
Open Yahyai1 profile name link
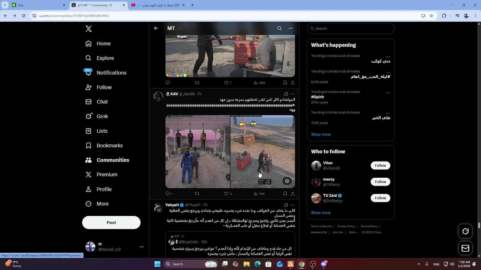click(x=172, y=205)
